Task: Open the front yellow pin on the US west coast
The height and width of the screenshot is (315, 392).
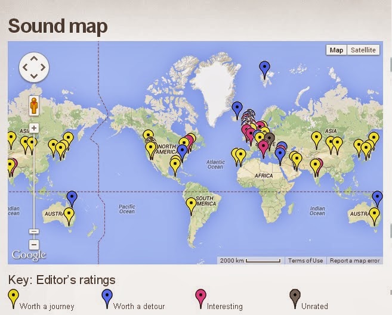Action: 151,148
